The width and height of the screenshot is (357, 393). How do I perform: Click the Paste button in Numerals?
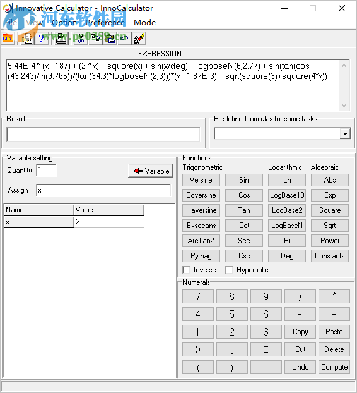pyautogui.click(x=334, y=332)
